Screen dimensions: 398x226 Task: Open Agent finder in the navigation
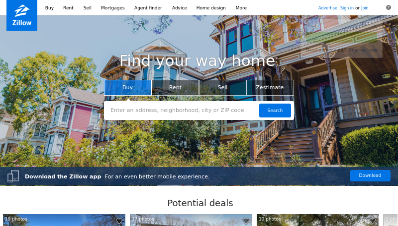pyautogui.click(x=148, y=8)
